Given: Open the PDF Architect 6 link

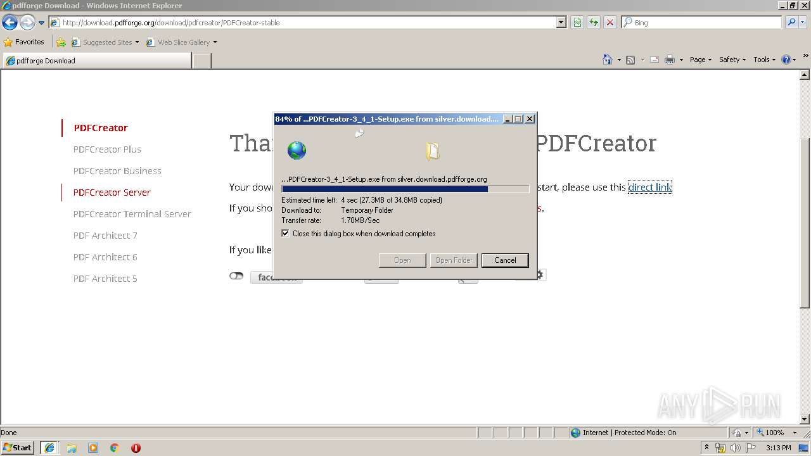Looking at the screenshot, I should [x=105, y=257].
